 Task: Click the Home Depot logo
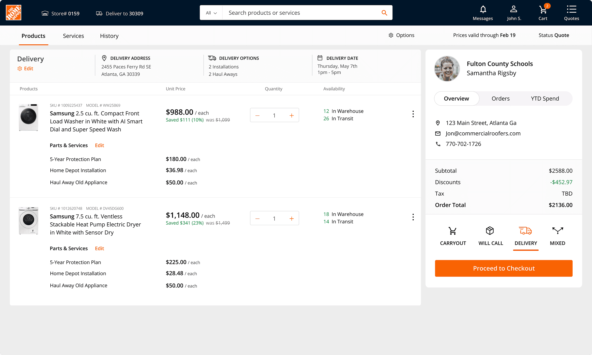[x=14, y=13]
